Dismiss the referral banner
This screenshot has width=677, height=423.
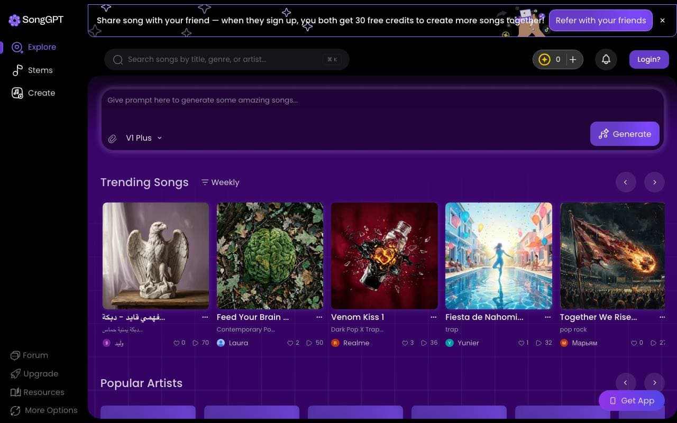pyautogui.click(x=662, y=21)
